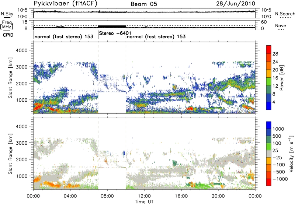Click the '12:00' time tick label
This screenshot has height=204, width=295.
144,196
